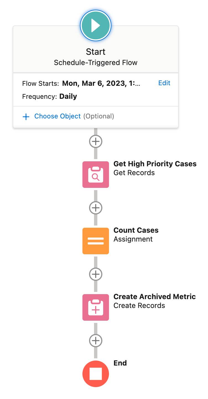This screenshot has width=208, height=399.
Task: Click the Get High Priority Cases label
Action: tap(155, 164)
